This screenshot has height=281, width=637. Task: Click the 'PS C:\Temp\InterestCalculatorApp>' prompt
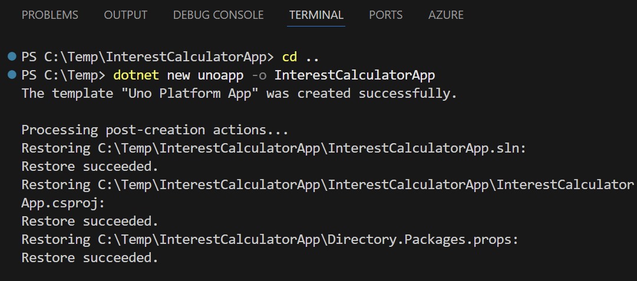[x=147, y=57]
